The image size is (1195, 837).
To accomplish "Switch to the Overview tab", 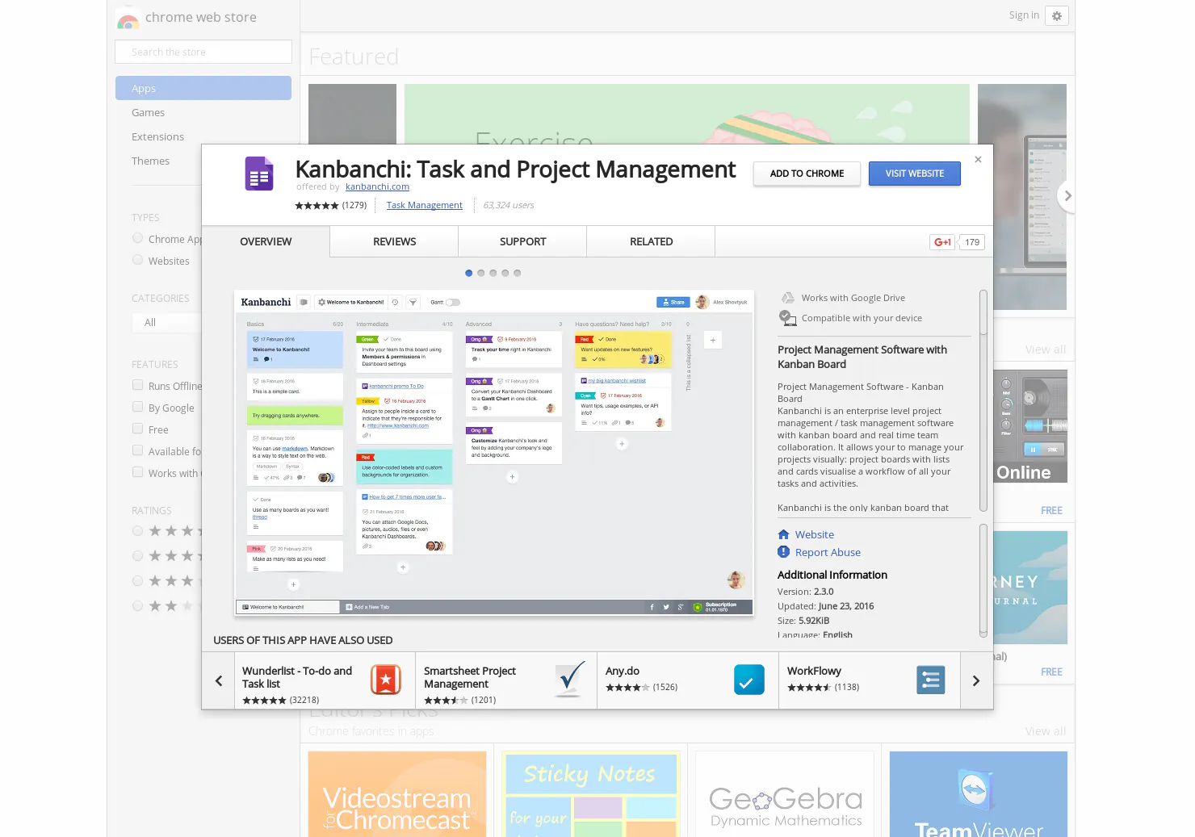I will point(266,241).
